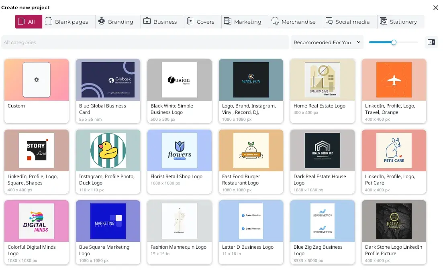The width and height of the screenshot is (443, 270).
Task: Open the Stationery category tab
Action: (398, 22)
